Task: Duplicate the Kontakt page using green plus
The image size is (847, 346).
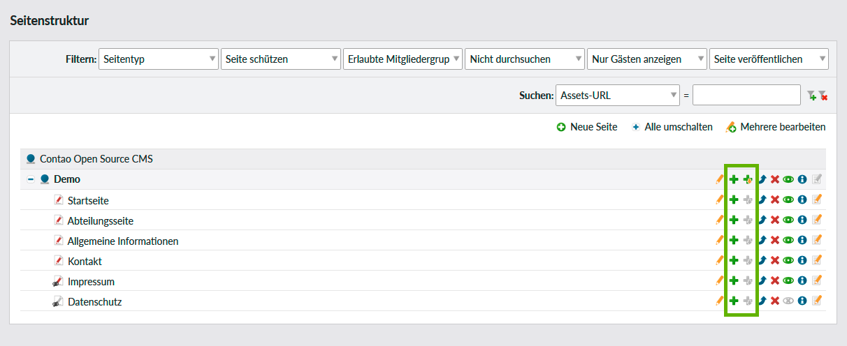Action: click(x=734, y=261)
